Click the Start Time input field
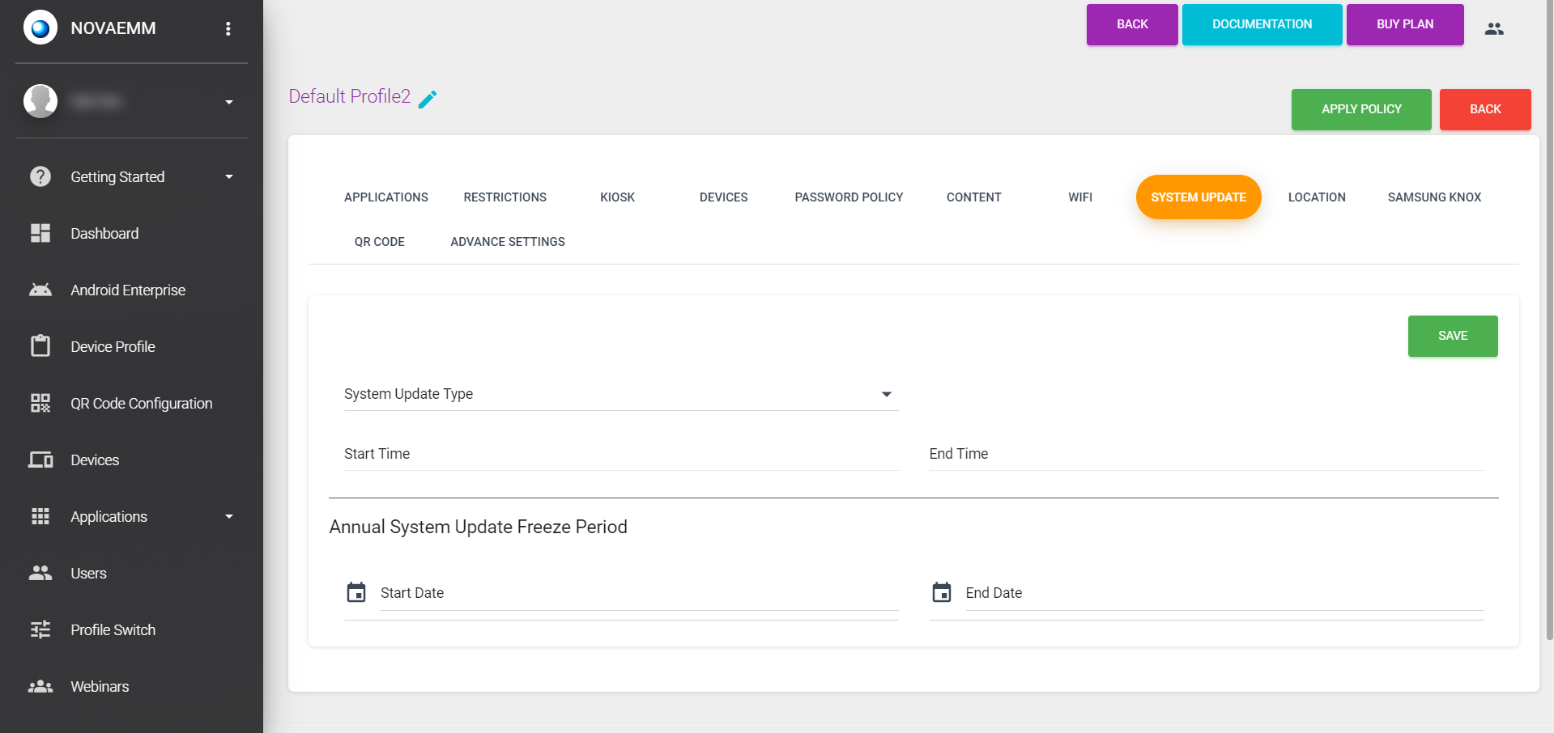The height and width of the screenshot is (733, 1554). [621, 454]
